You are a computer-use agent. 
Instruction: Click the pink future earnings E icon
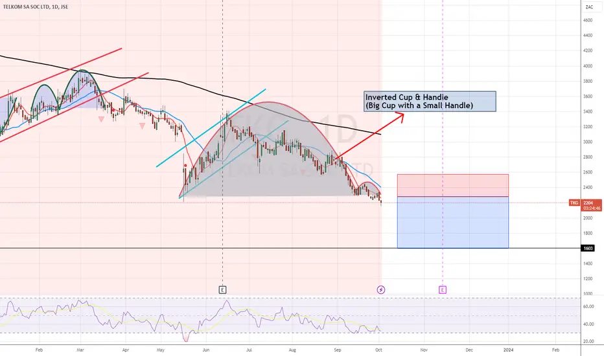tap(442, 290)
